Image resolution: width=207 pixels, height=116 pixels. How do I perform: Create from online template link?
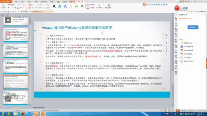coord(188,47)
